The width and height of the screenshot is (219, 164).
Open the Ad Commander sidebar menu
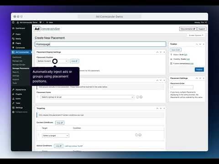(x=22, y=52)
